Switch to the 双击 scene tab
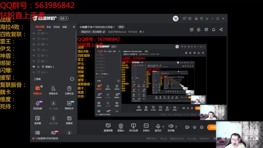263x148 pixels. click(x=49, y=27)
